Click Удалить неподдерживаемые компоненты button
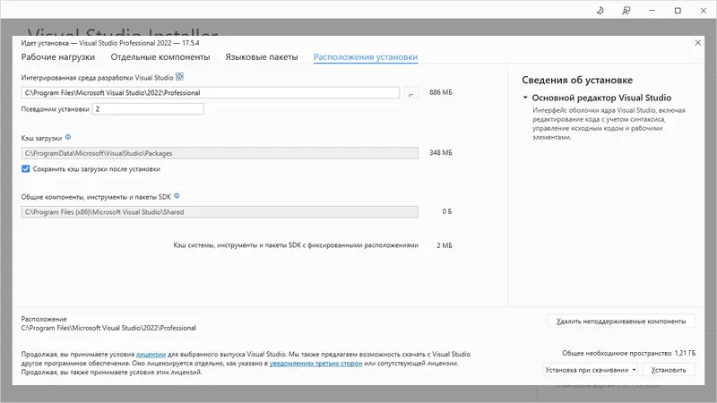This screenshot has height=403, width=717. tap(621, 322)
